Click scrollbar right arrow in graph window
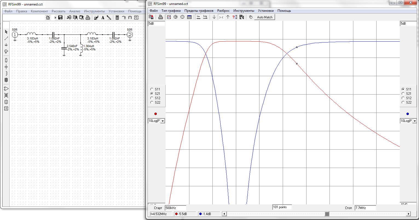 point(409,214)
